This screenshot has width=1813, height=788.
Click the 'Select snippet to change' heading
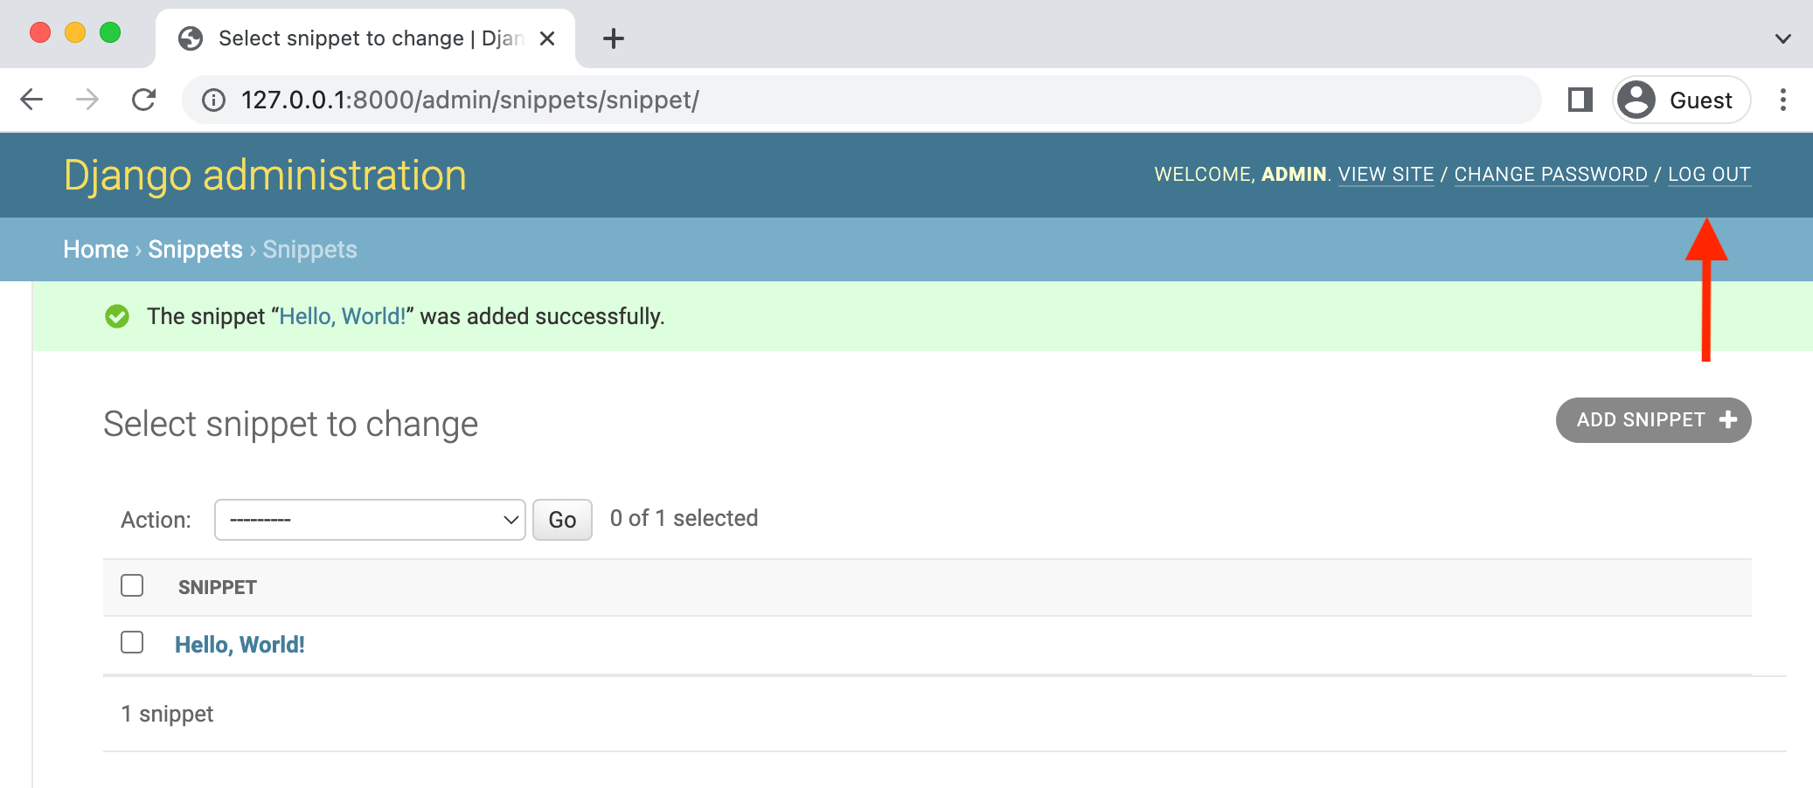point(291,424)
